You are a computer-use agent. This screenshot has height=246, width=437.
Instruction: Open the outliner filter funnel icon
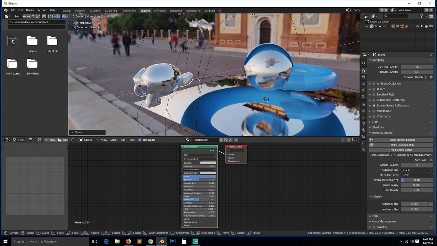click(x=422, y=16)
